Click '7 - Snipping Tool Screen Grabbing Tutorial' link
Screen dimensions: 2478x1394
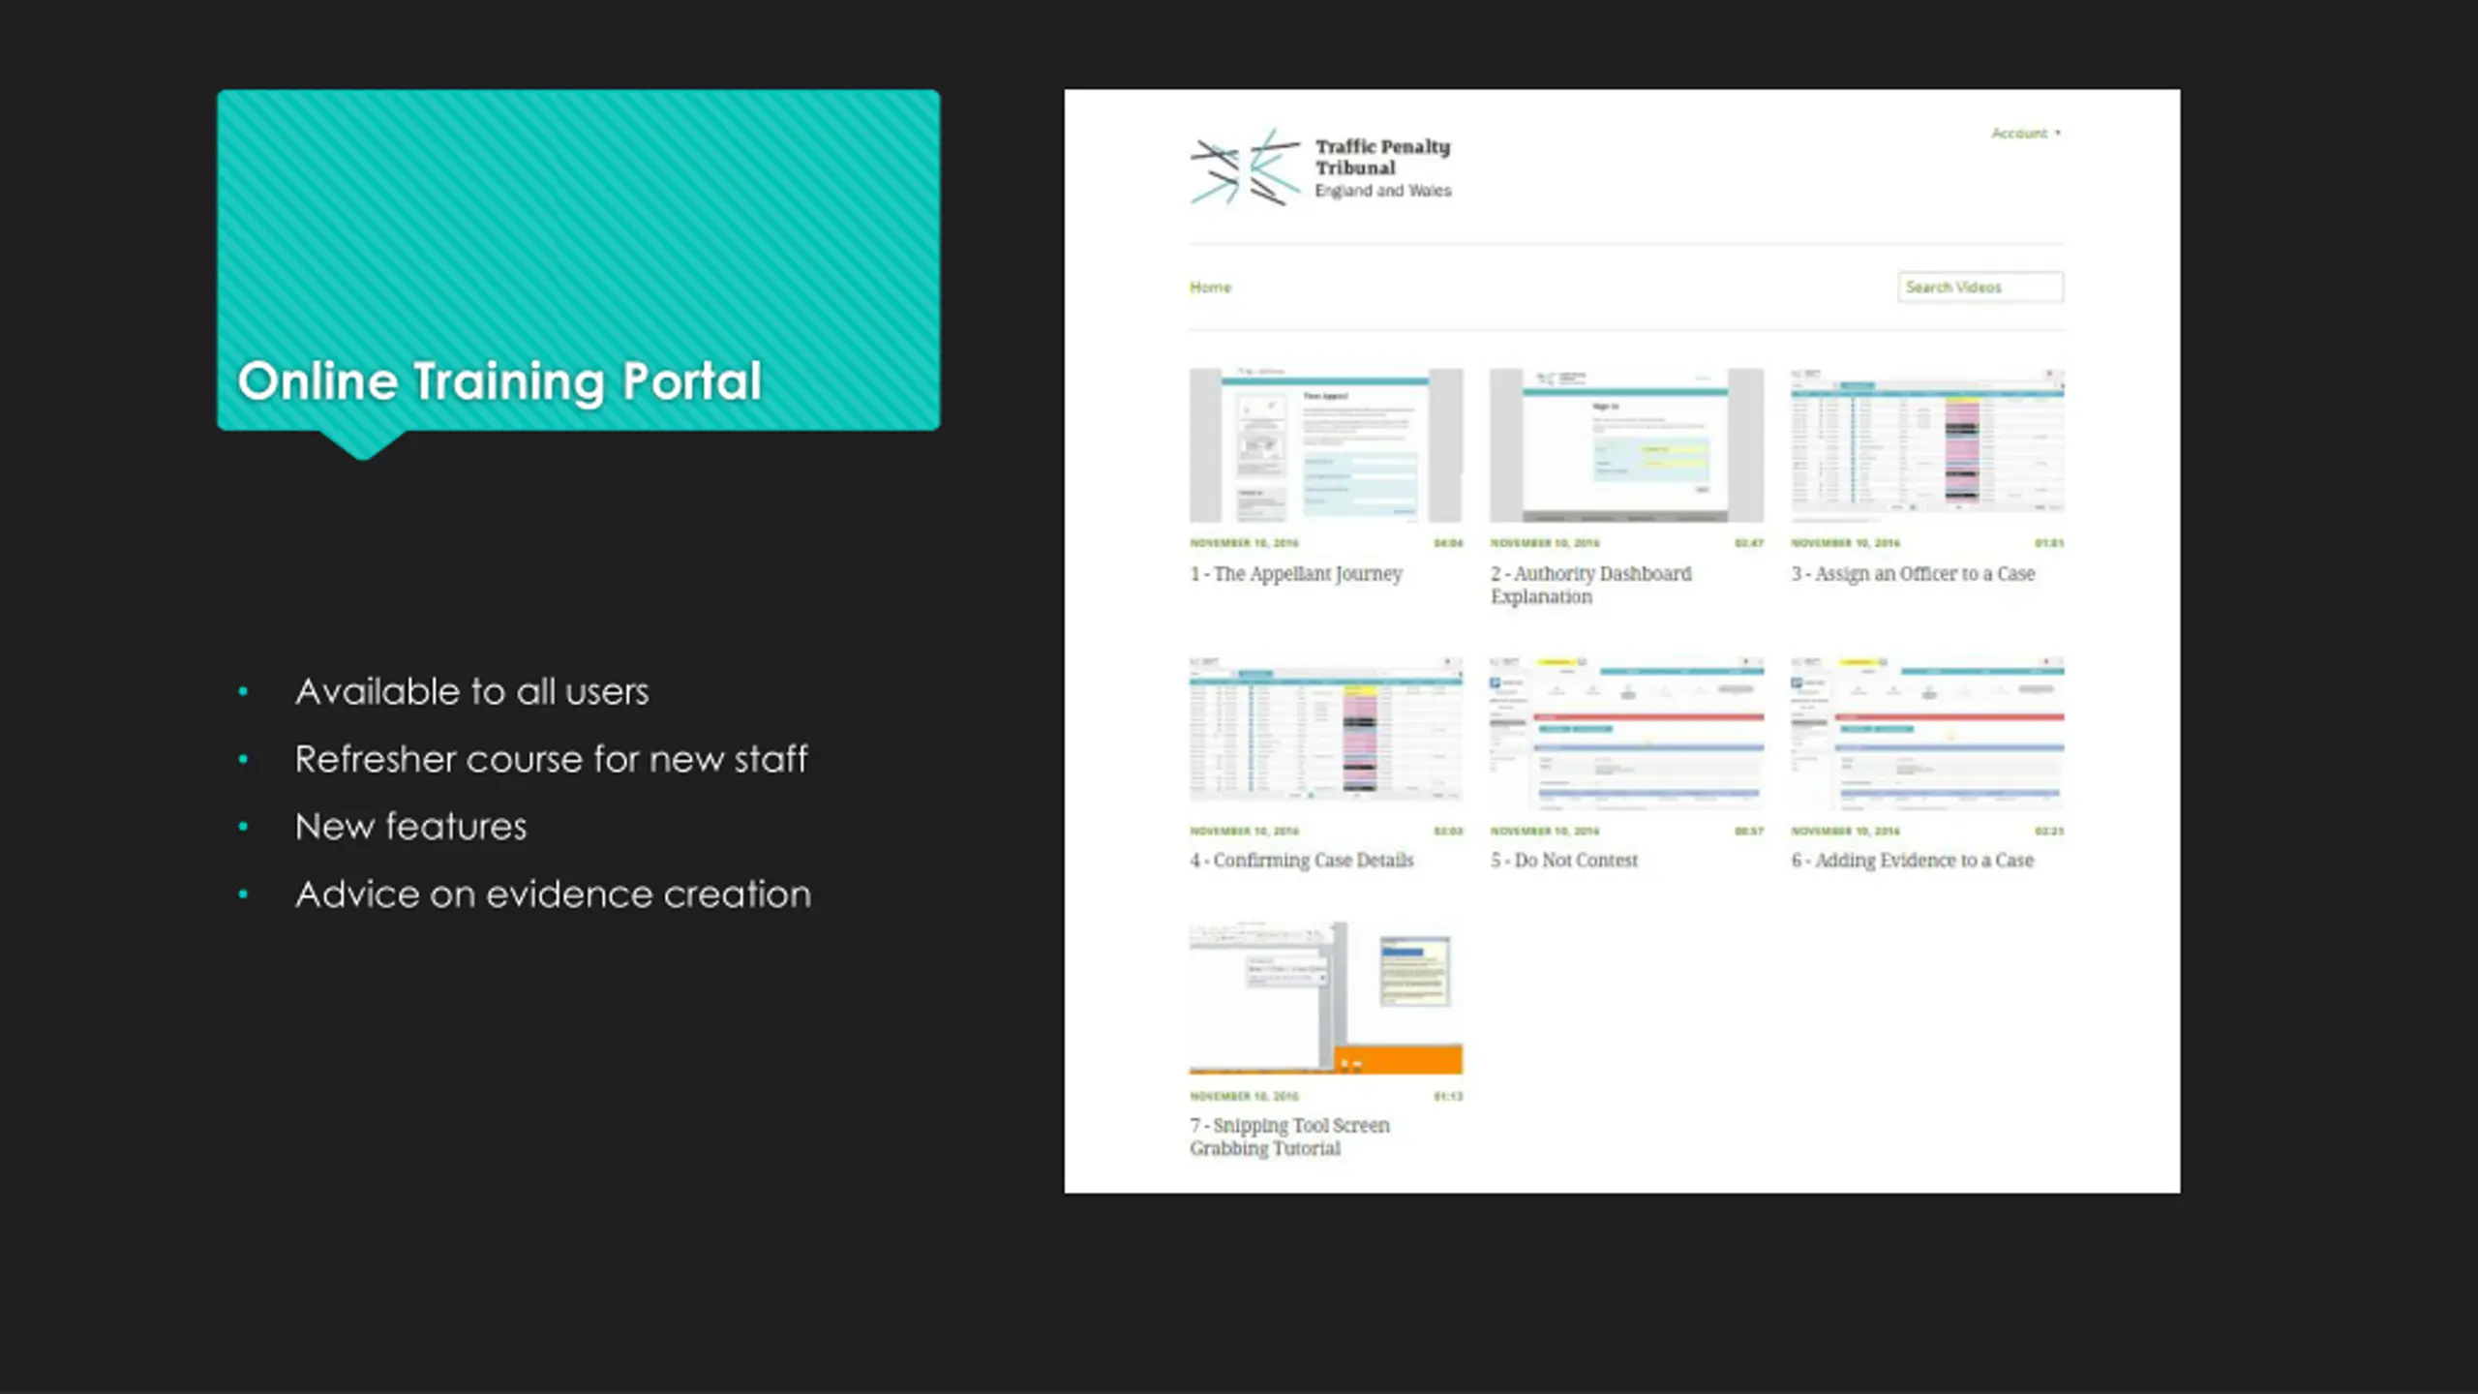click(x=1289, y=1136)
